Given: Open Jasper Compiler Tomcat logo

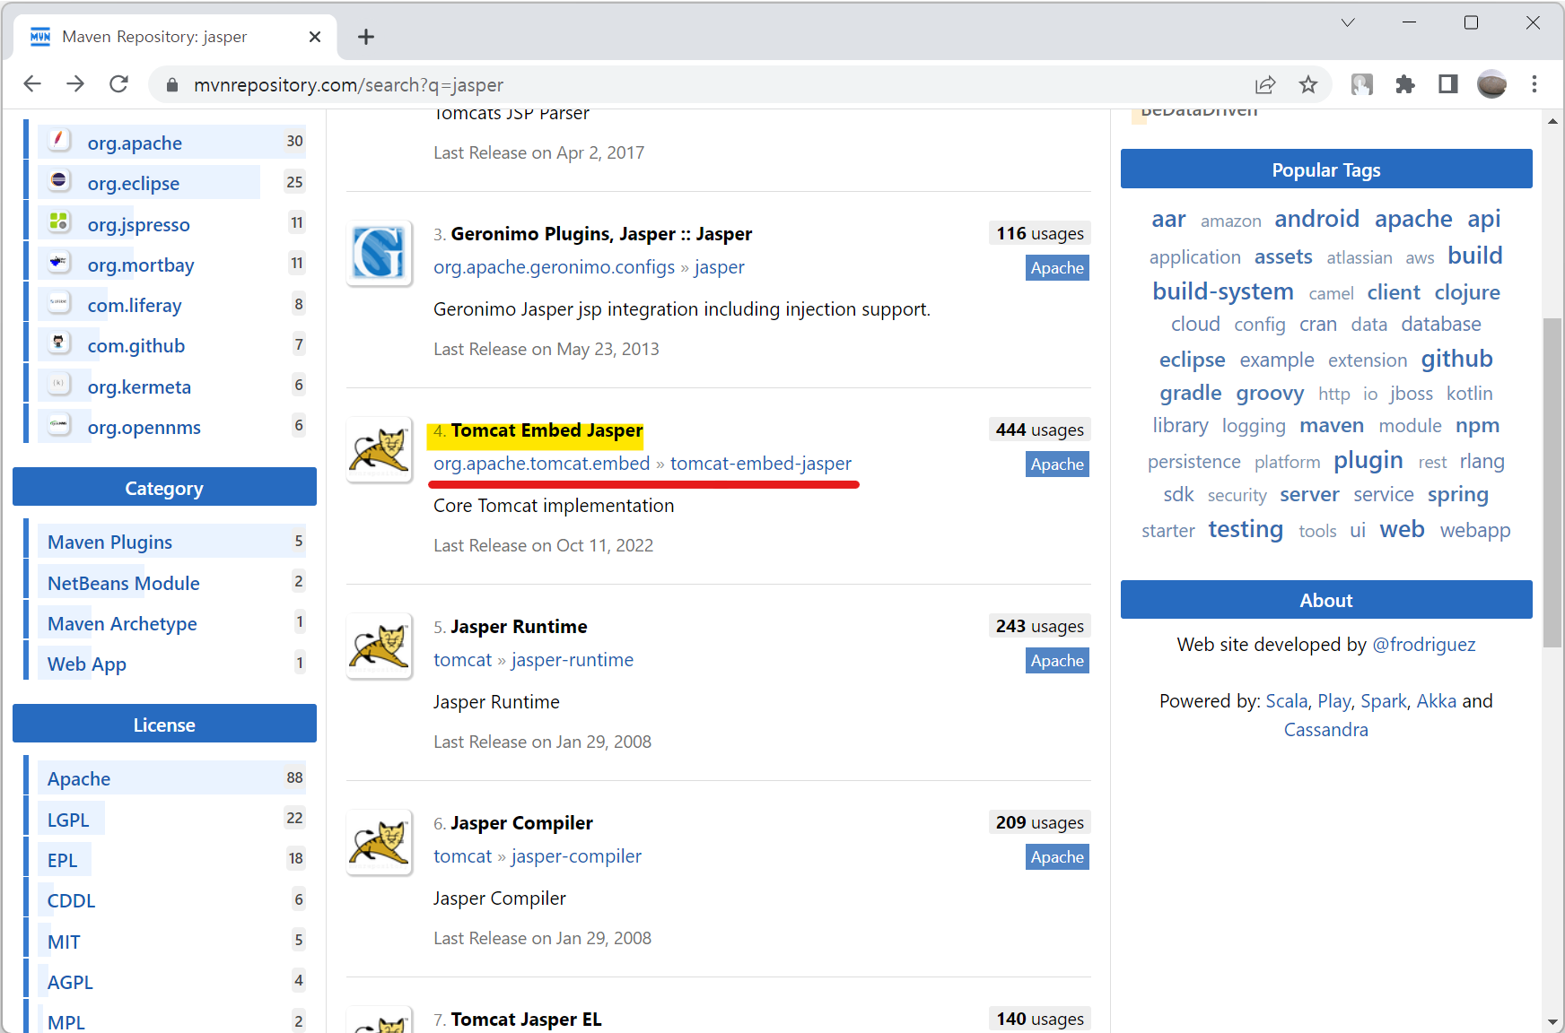Looking at the screenshot, I should tap(380, 842).
